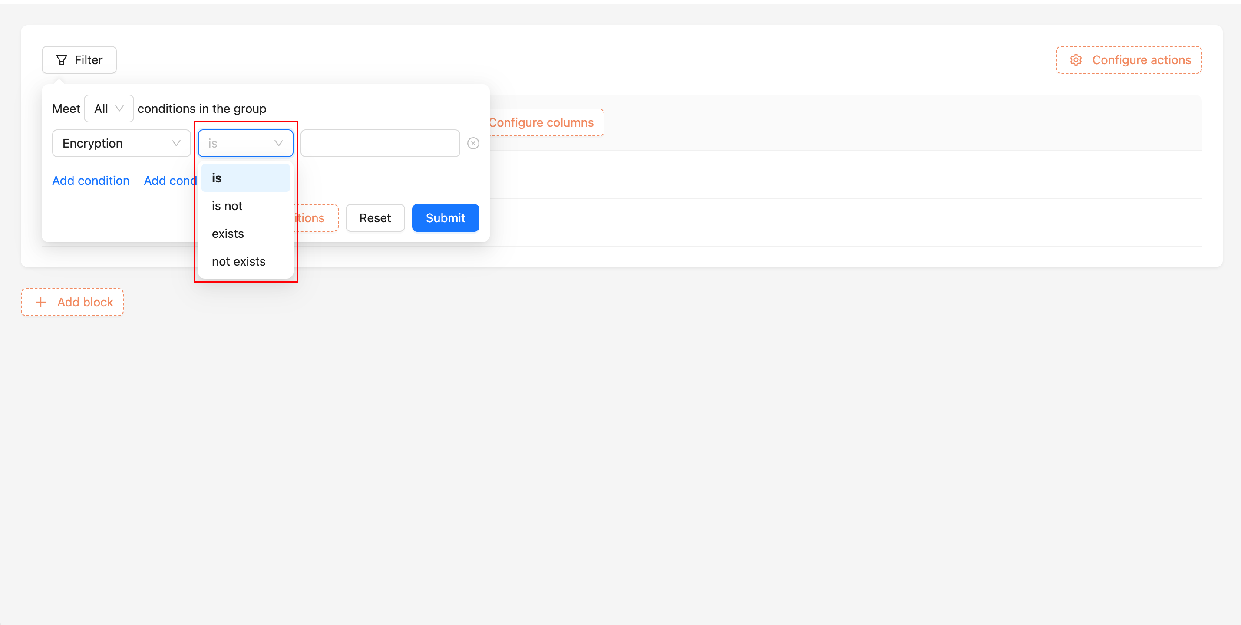Screen dimensions: 1241x625
Task: Choose the 'exists' operator option
Action: pos(245,234)
